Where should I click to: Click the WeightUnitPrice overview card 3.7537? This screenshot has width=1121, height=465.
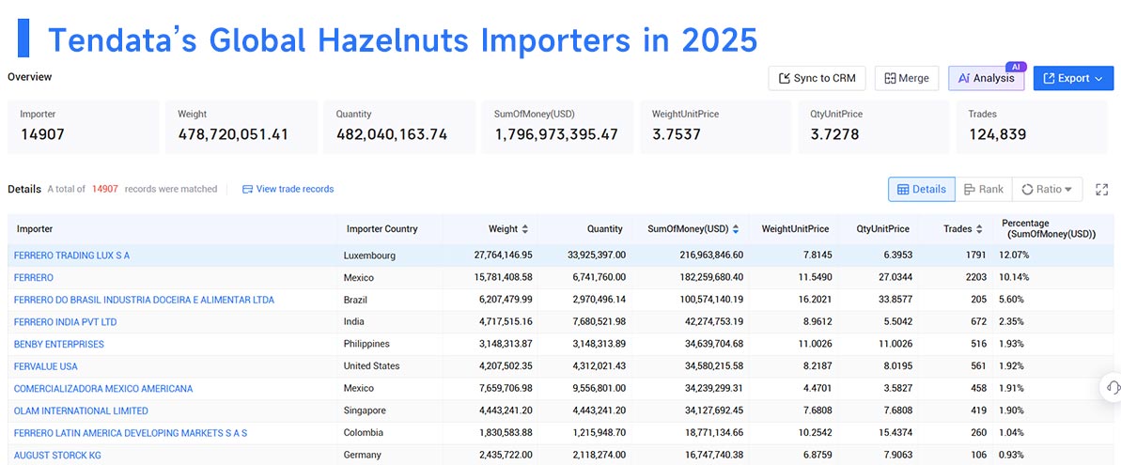(x=716, y=127)
